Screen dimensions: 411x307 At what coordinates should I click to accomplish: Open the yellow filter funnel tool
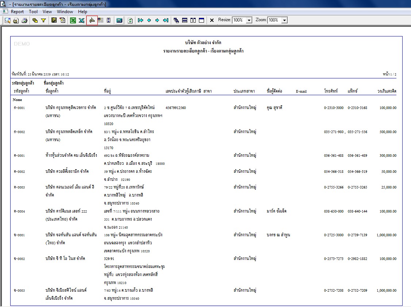[43, 20]
